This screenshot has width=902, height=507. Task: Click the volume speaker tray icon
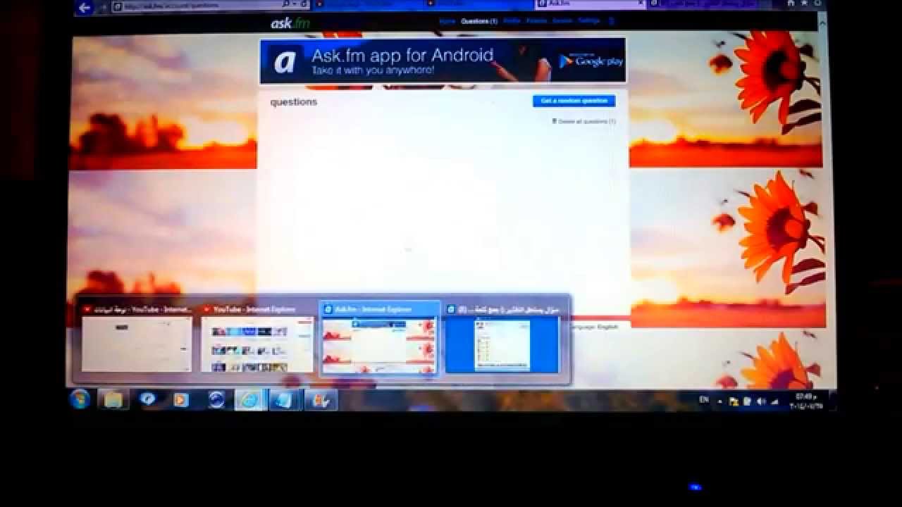760,401
